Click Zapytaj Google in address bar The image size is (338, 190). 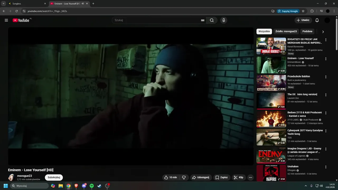point(288,11)
